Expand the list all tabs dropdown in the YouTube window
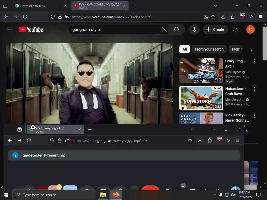267x200 pixels. (215, 6)
